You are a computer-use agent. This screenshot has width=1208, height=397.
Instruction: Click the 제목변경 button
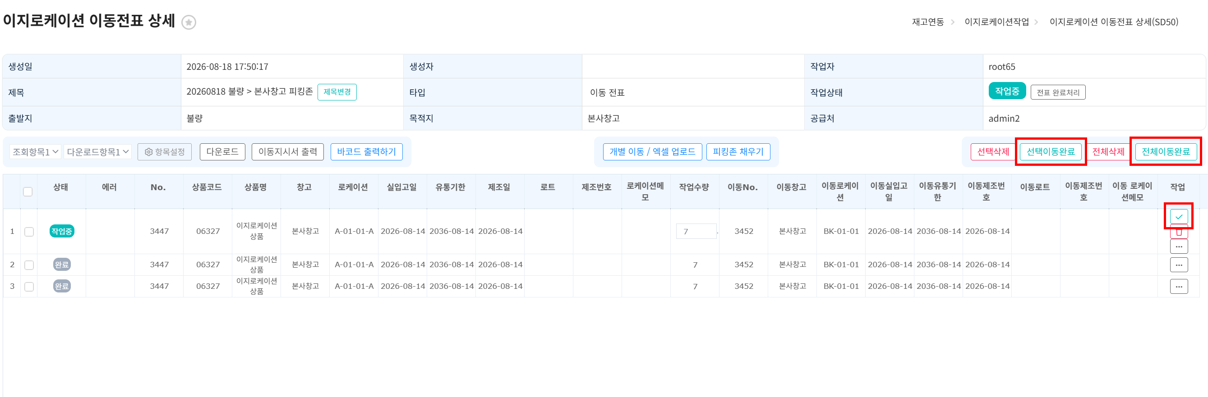coord(337,92)
